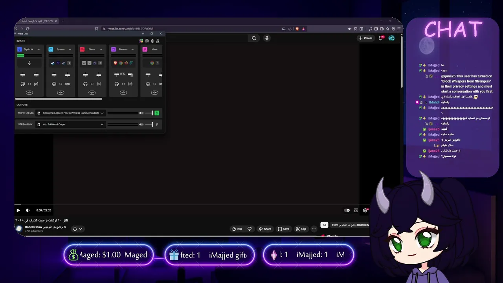This screenshot has width=503, height=283.
Task: Click the red Game channel icon
Action: pos(82,49)
